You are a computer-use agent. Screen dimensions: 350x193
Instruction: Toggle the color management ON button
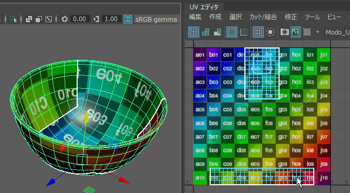pyautogui.click(x=128, y=19)
